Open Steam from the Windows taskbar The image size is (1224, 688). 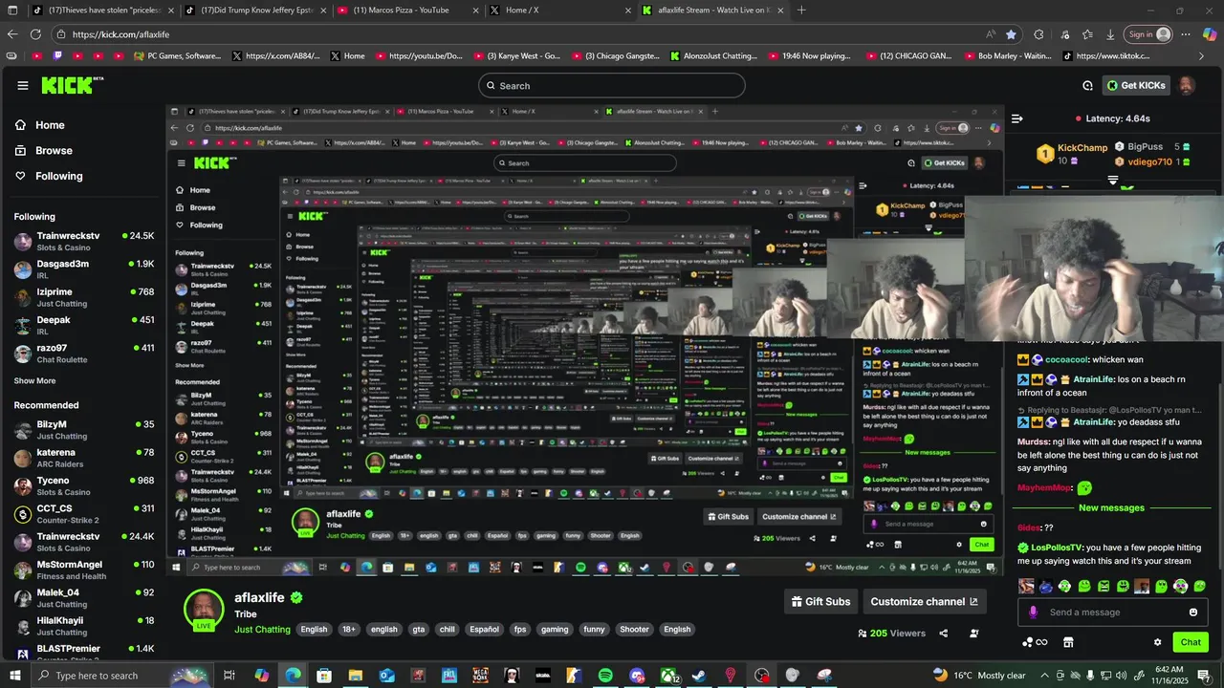(x=699, y=676)
